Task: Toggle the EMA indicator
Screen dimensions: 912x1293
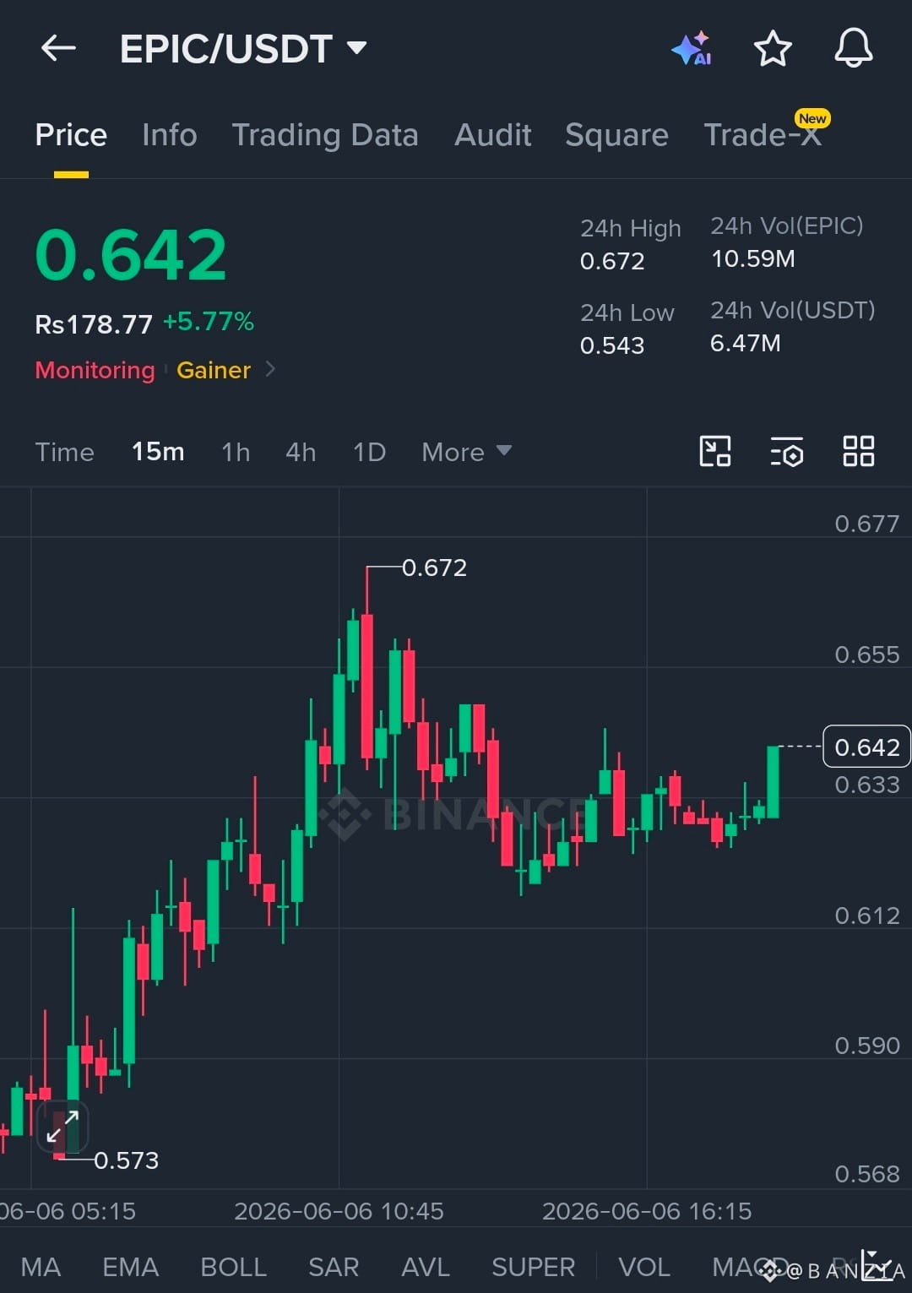Action: click(x=131, y=1267)
